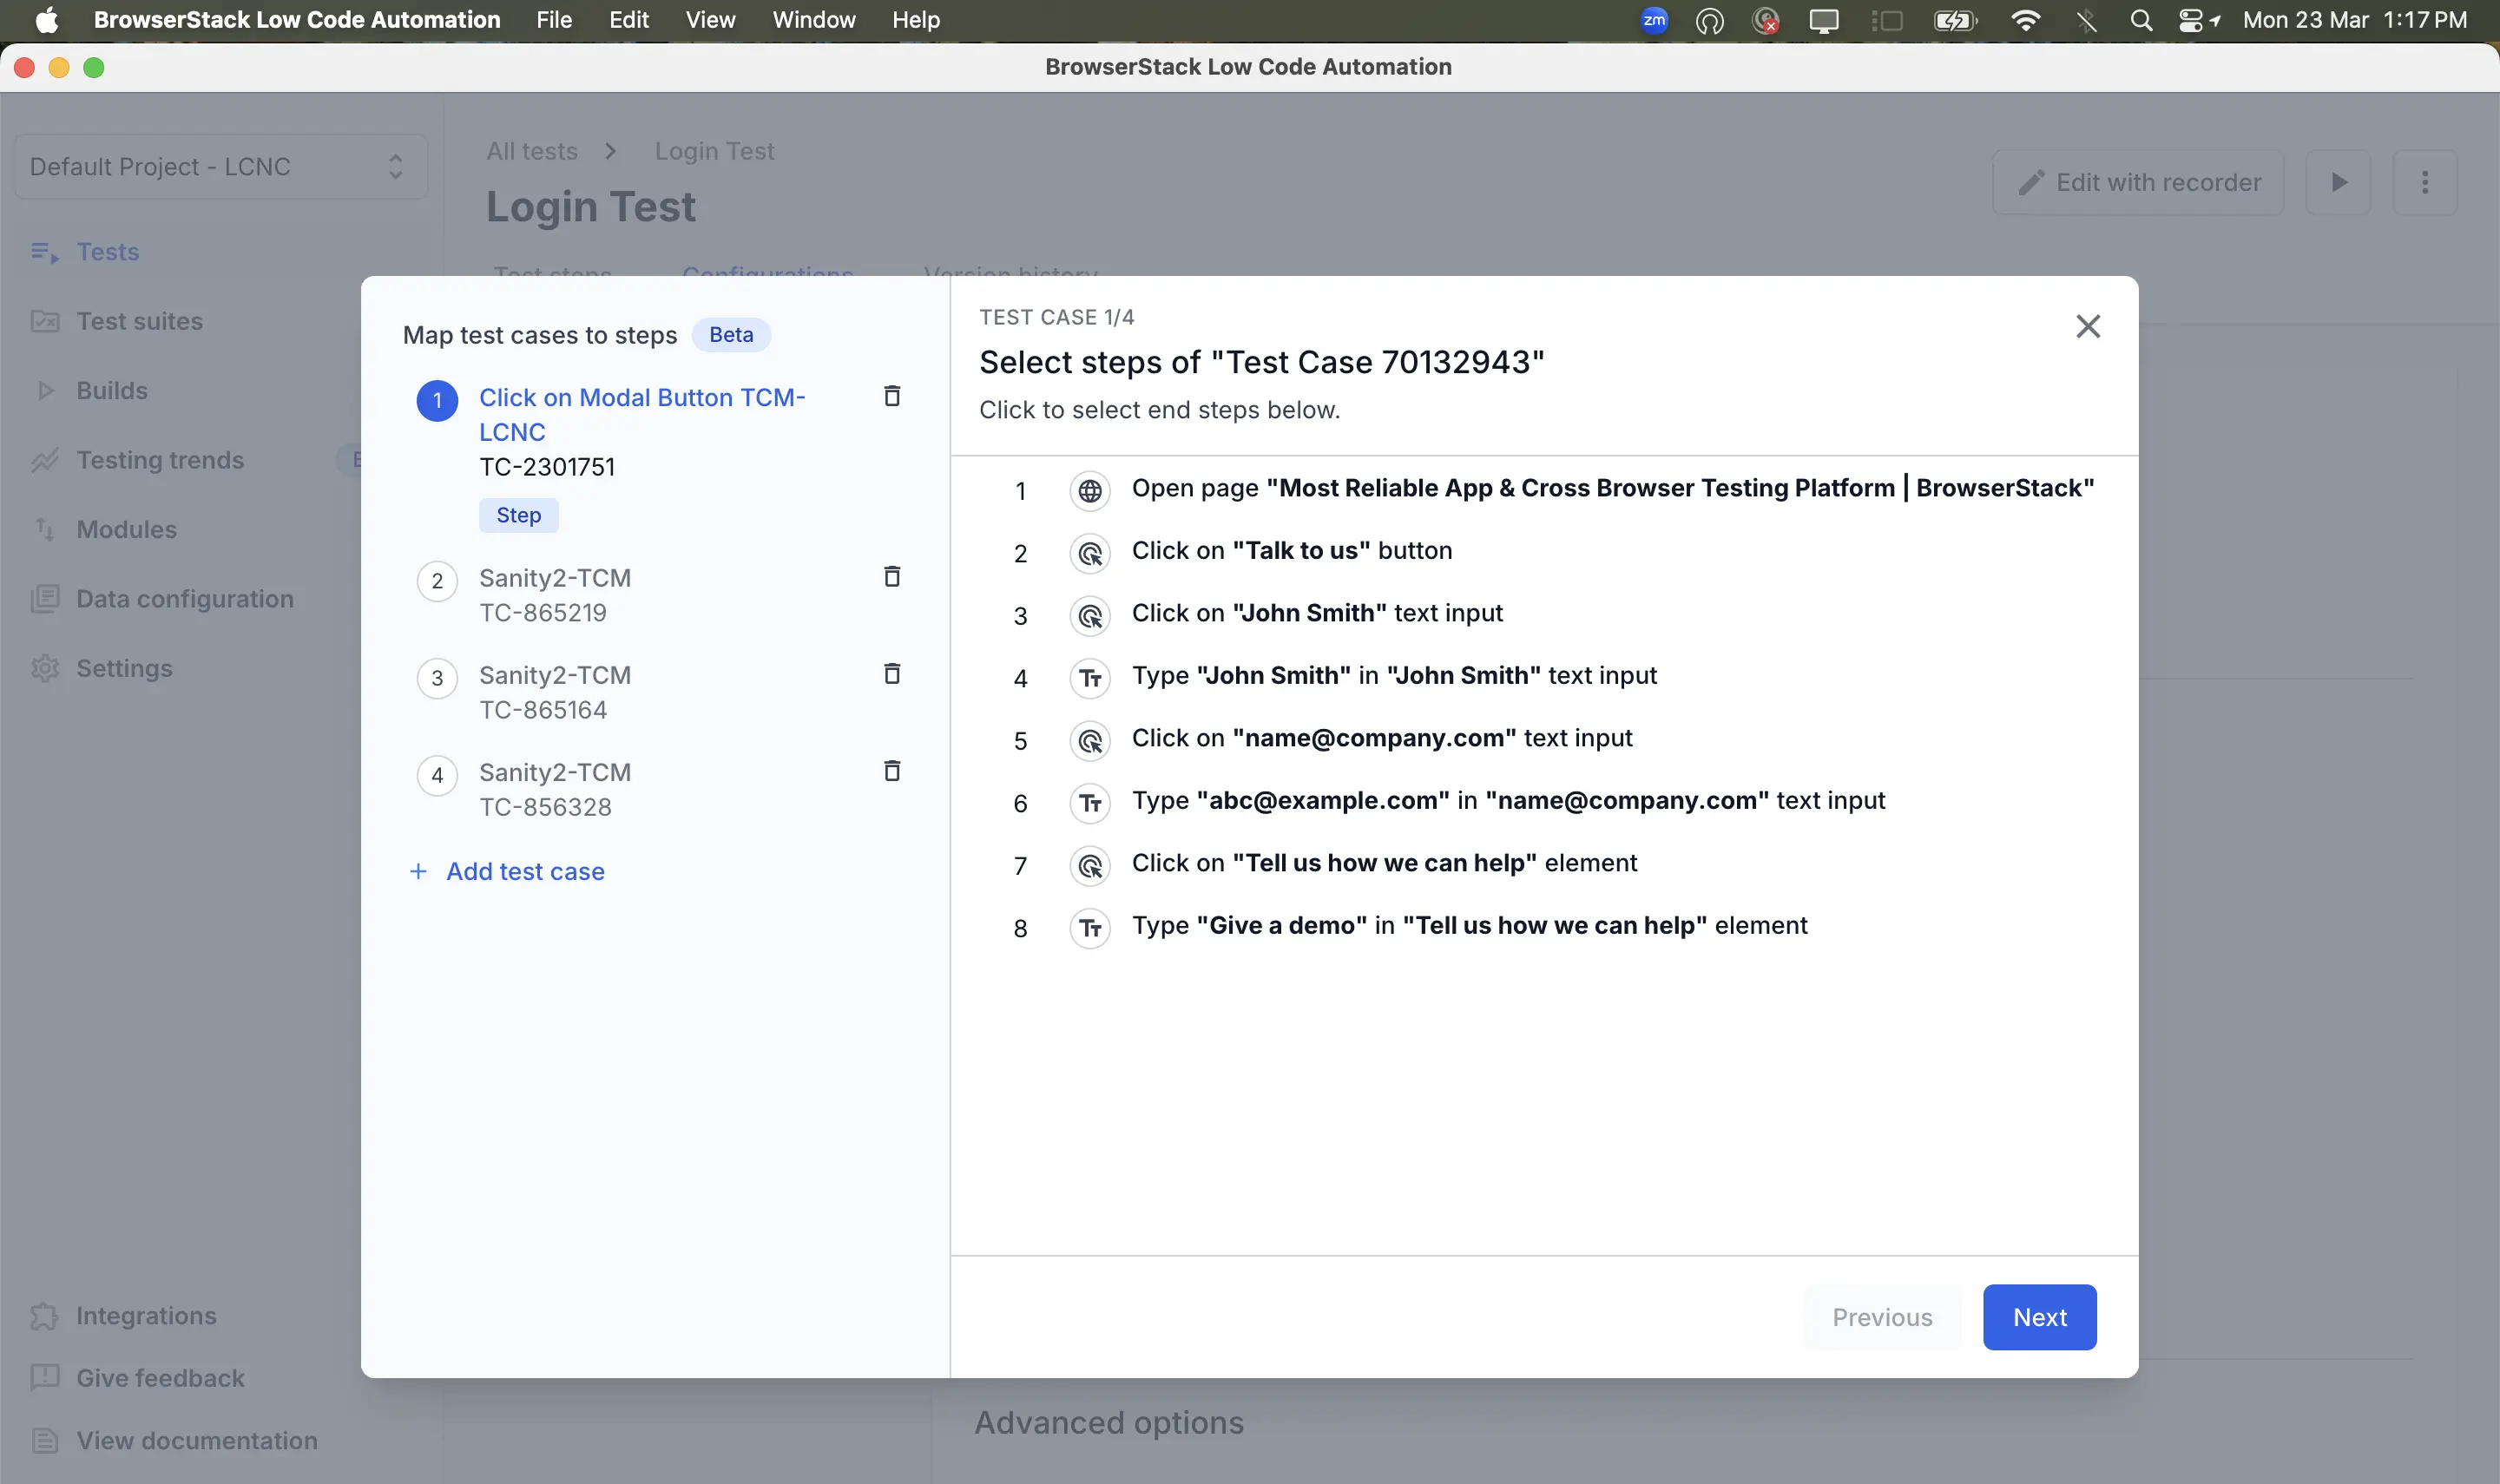Click globe icon of Open page step

pos(1090,491)
